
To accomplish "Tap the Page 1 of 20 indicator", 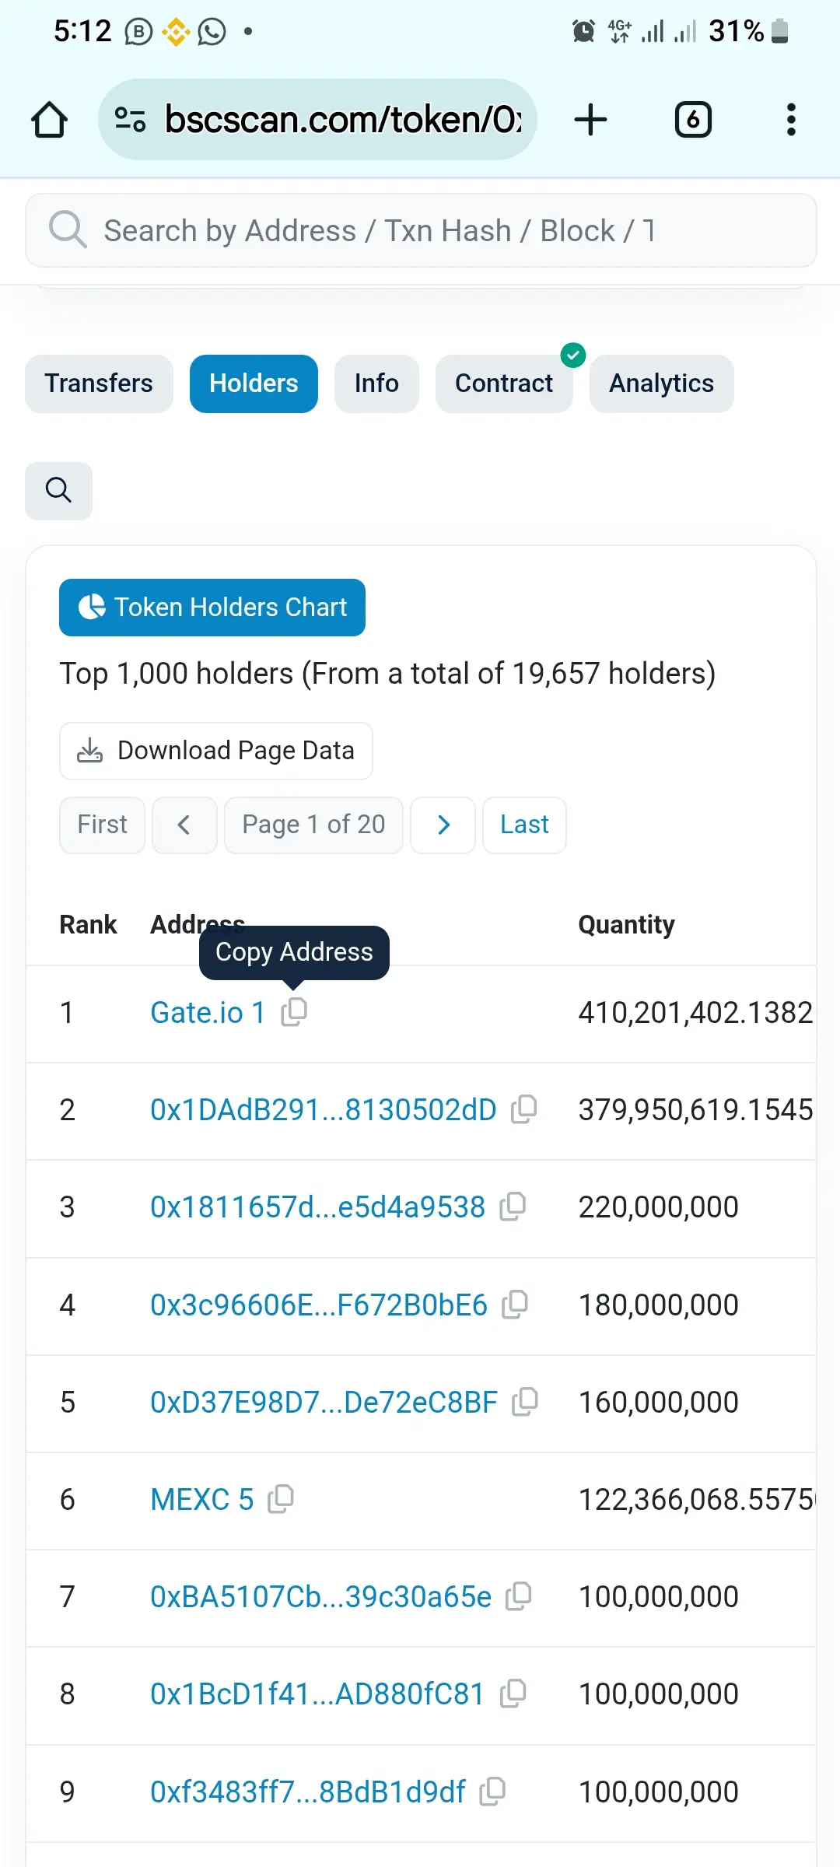I will (x=313, y=825).
